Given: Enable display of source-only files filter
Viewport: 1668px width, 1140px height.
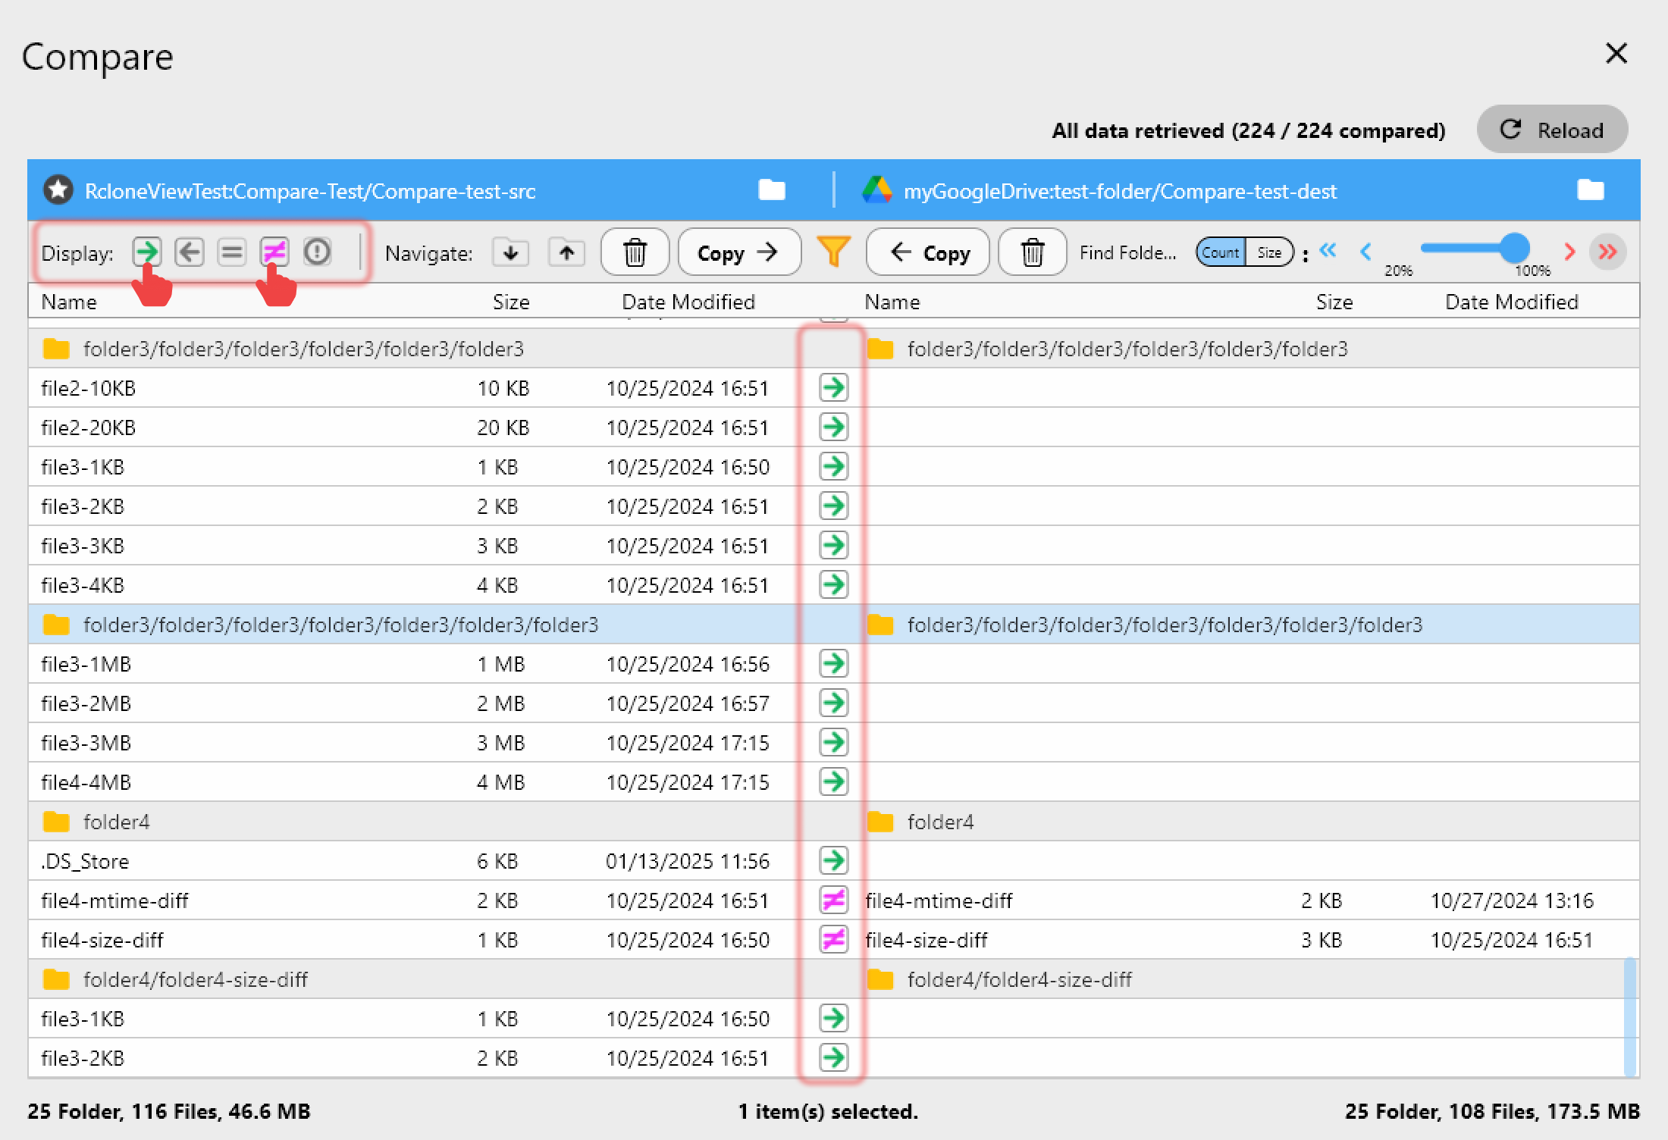Looking at the screenshot, I should click(147, 252).
